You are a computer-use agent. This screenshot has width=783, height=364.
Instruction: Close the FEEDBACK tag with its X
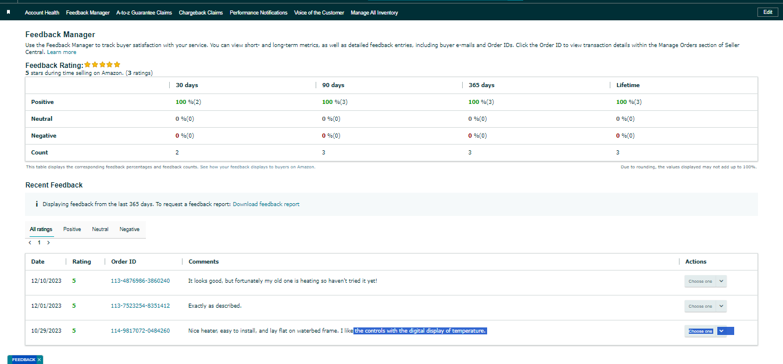(x=39, y=360)
